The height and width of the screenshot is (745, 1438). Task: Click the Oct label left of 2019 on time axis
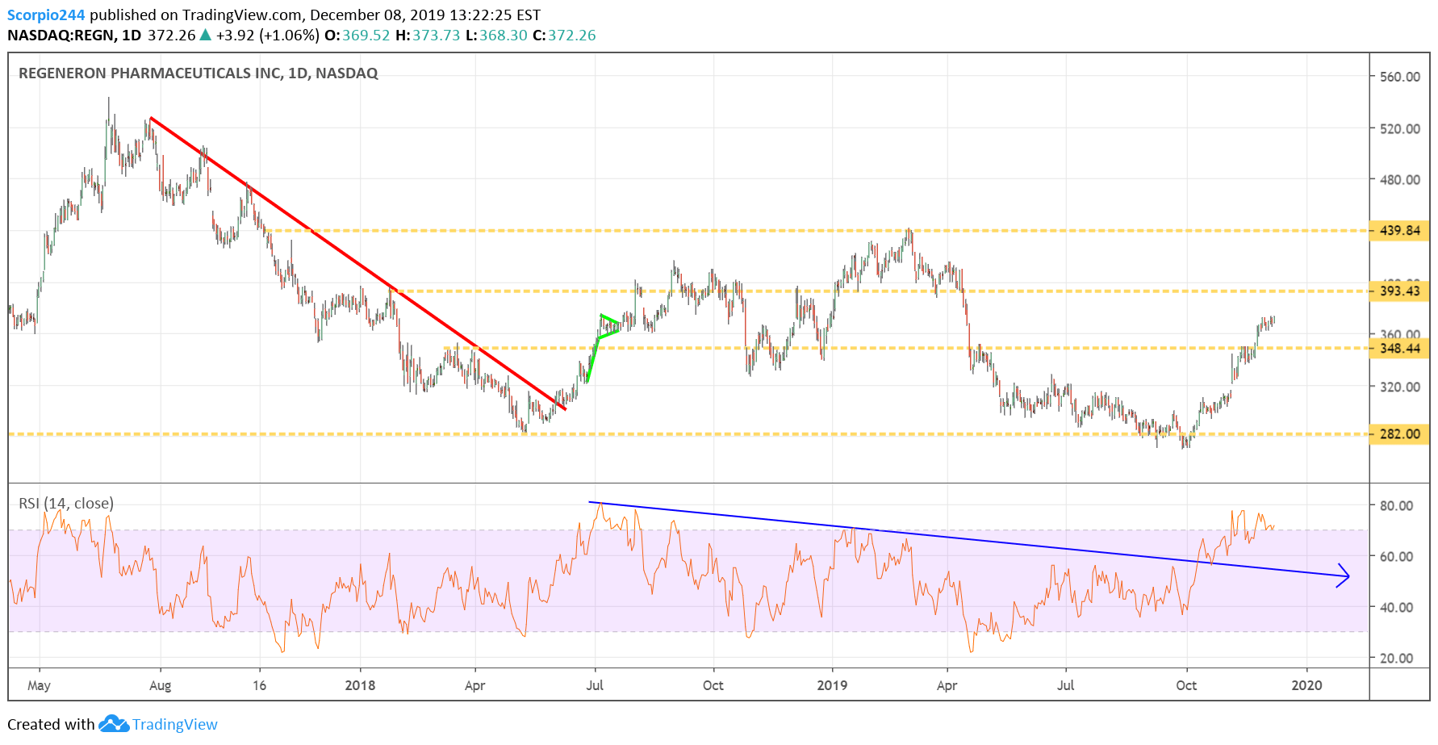(713, 685)
